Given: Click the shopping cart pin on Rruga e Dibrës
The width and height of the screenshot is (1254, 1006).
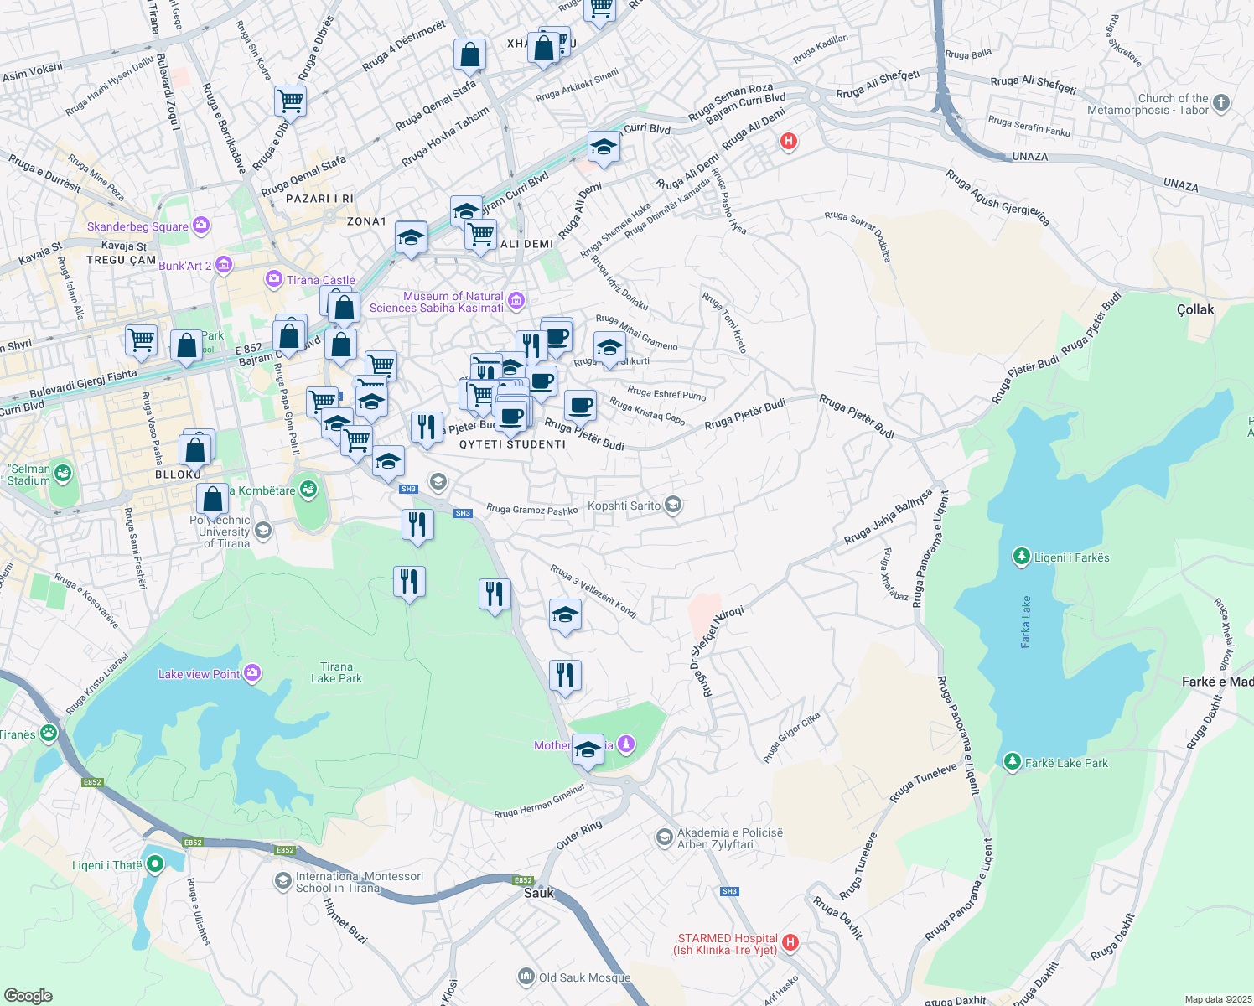Looking at the screenshot, I should pyautogui.click(x=290, y=101).
